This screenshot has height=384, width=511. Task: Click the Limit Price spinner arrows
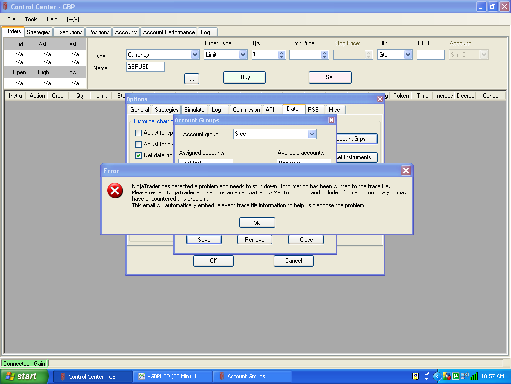point(324,55)
